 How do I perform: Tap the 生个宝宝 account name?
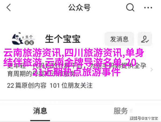[x=63, y=39]
